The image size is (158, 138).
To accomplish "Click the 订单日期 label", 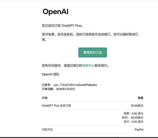I will pyautogui.click(x=48, y=89).
